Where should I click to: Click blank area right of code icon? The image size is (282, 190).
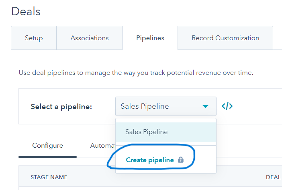257,107
